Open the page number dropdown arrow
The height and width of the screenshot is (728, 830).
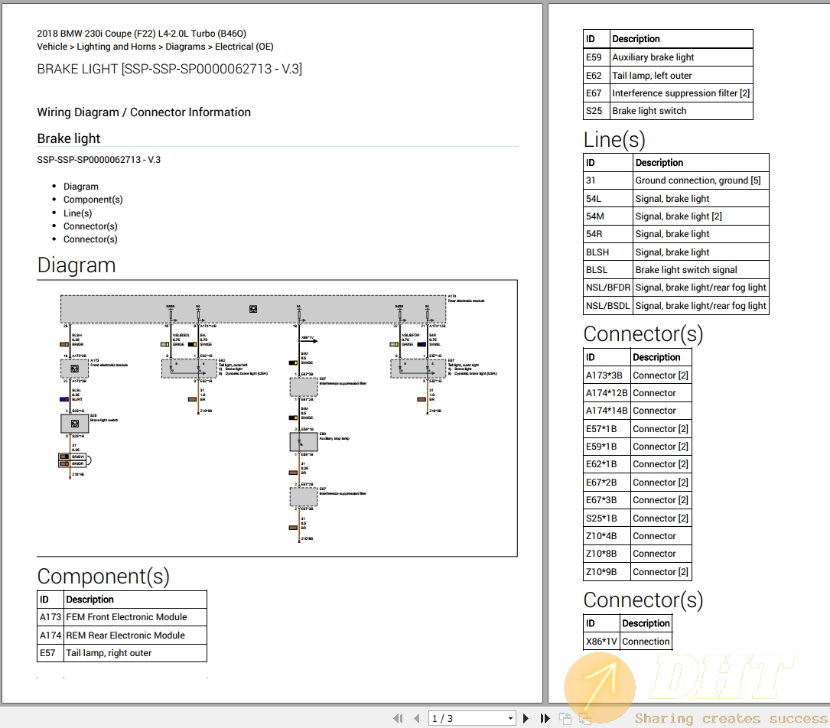tap(510, 719)
